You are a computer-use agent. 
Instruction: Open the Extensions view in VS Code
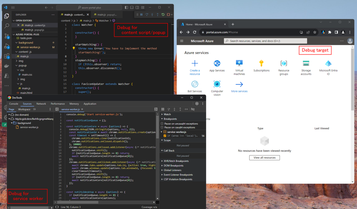tap(7, 56)
